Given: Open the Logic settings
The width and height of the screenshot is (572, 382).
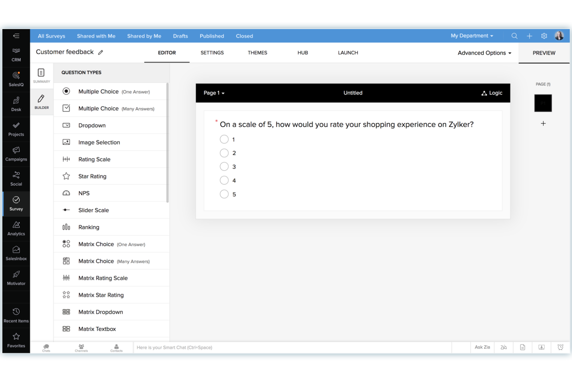Looking at the screenshot, I should [492, 93].
